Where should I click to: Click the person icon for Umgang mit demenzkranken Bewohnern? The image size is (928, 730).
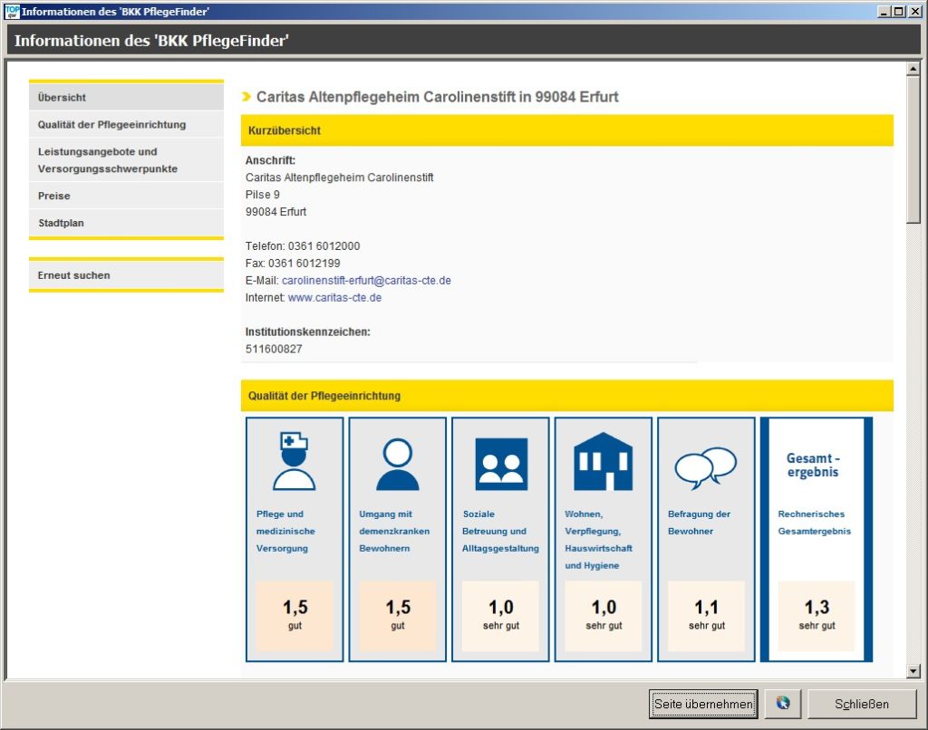coord(397,464)
